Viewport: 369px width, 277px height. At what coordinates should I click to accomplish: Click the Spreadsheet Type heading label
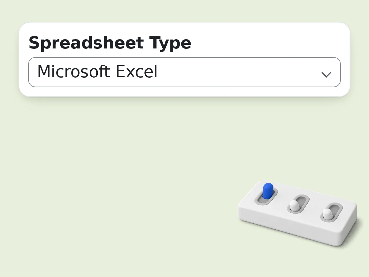coord(110,43)
